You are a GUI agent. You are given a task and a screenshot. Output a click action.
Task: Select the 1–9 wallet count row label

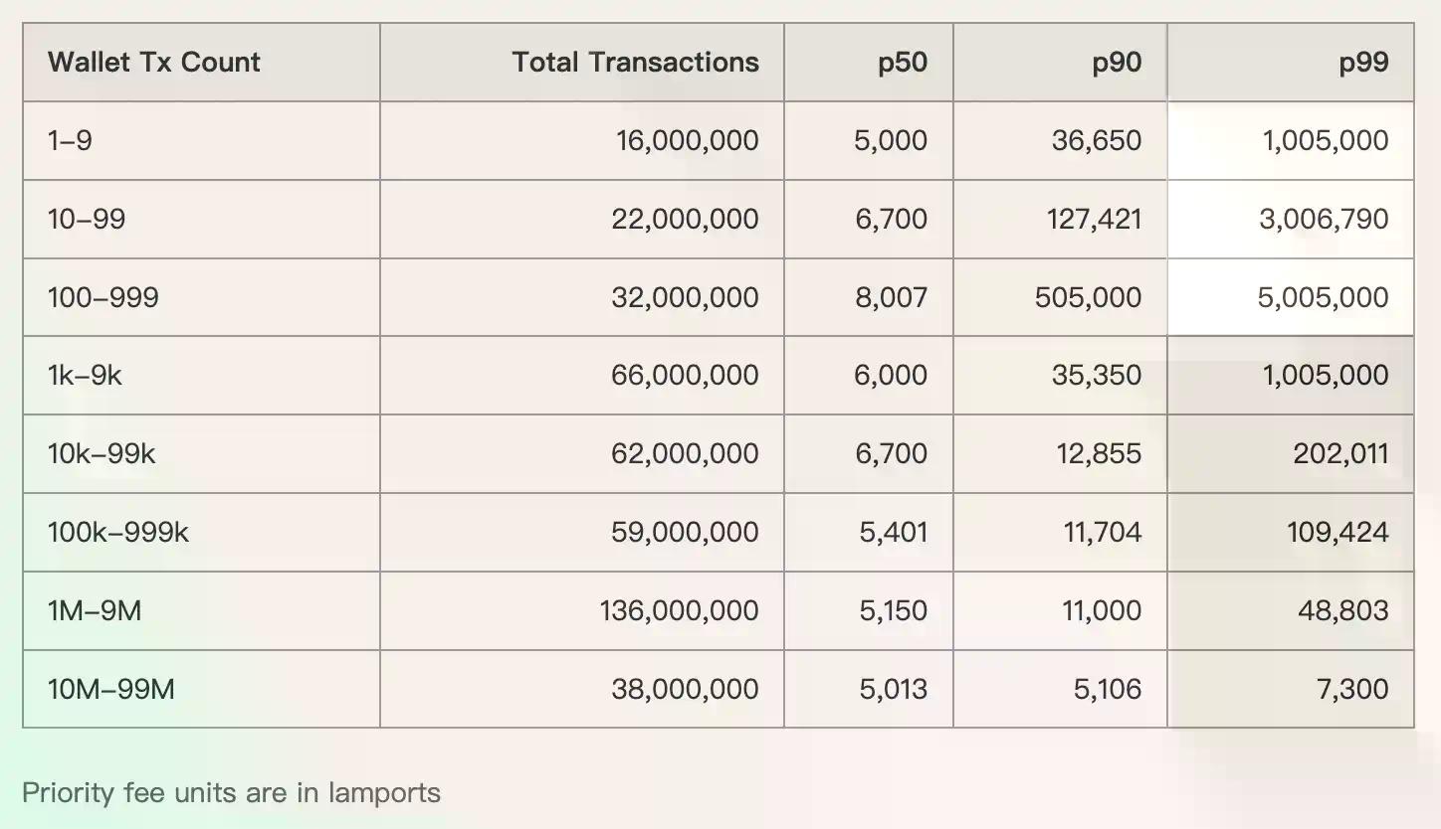point(70,140)
